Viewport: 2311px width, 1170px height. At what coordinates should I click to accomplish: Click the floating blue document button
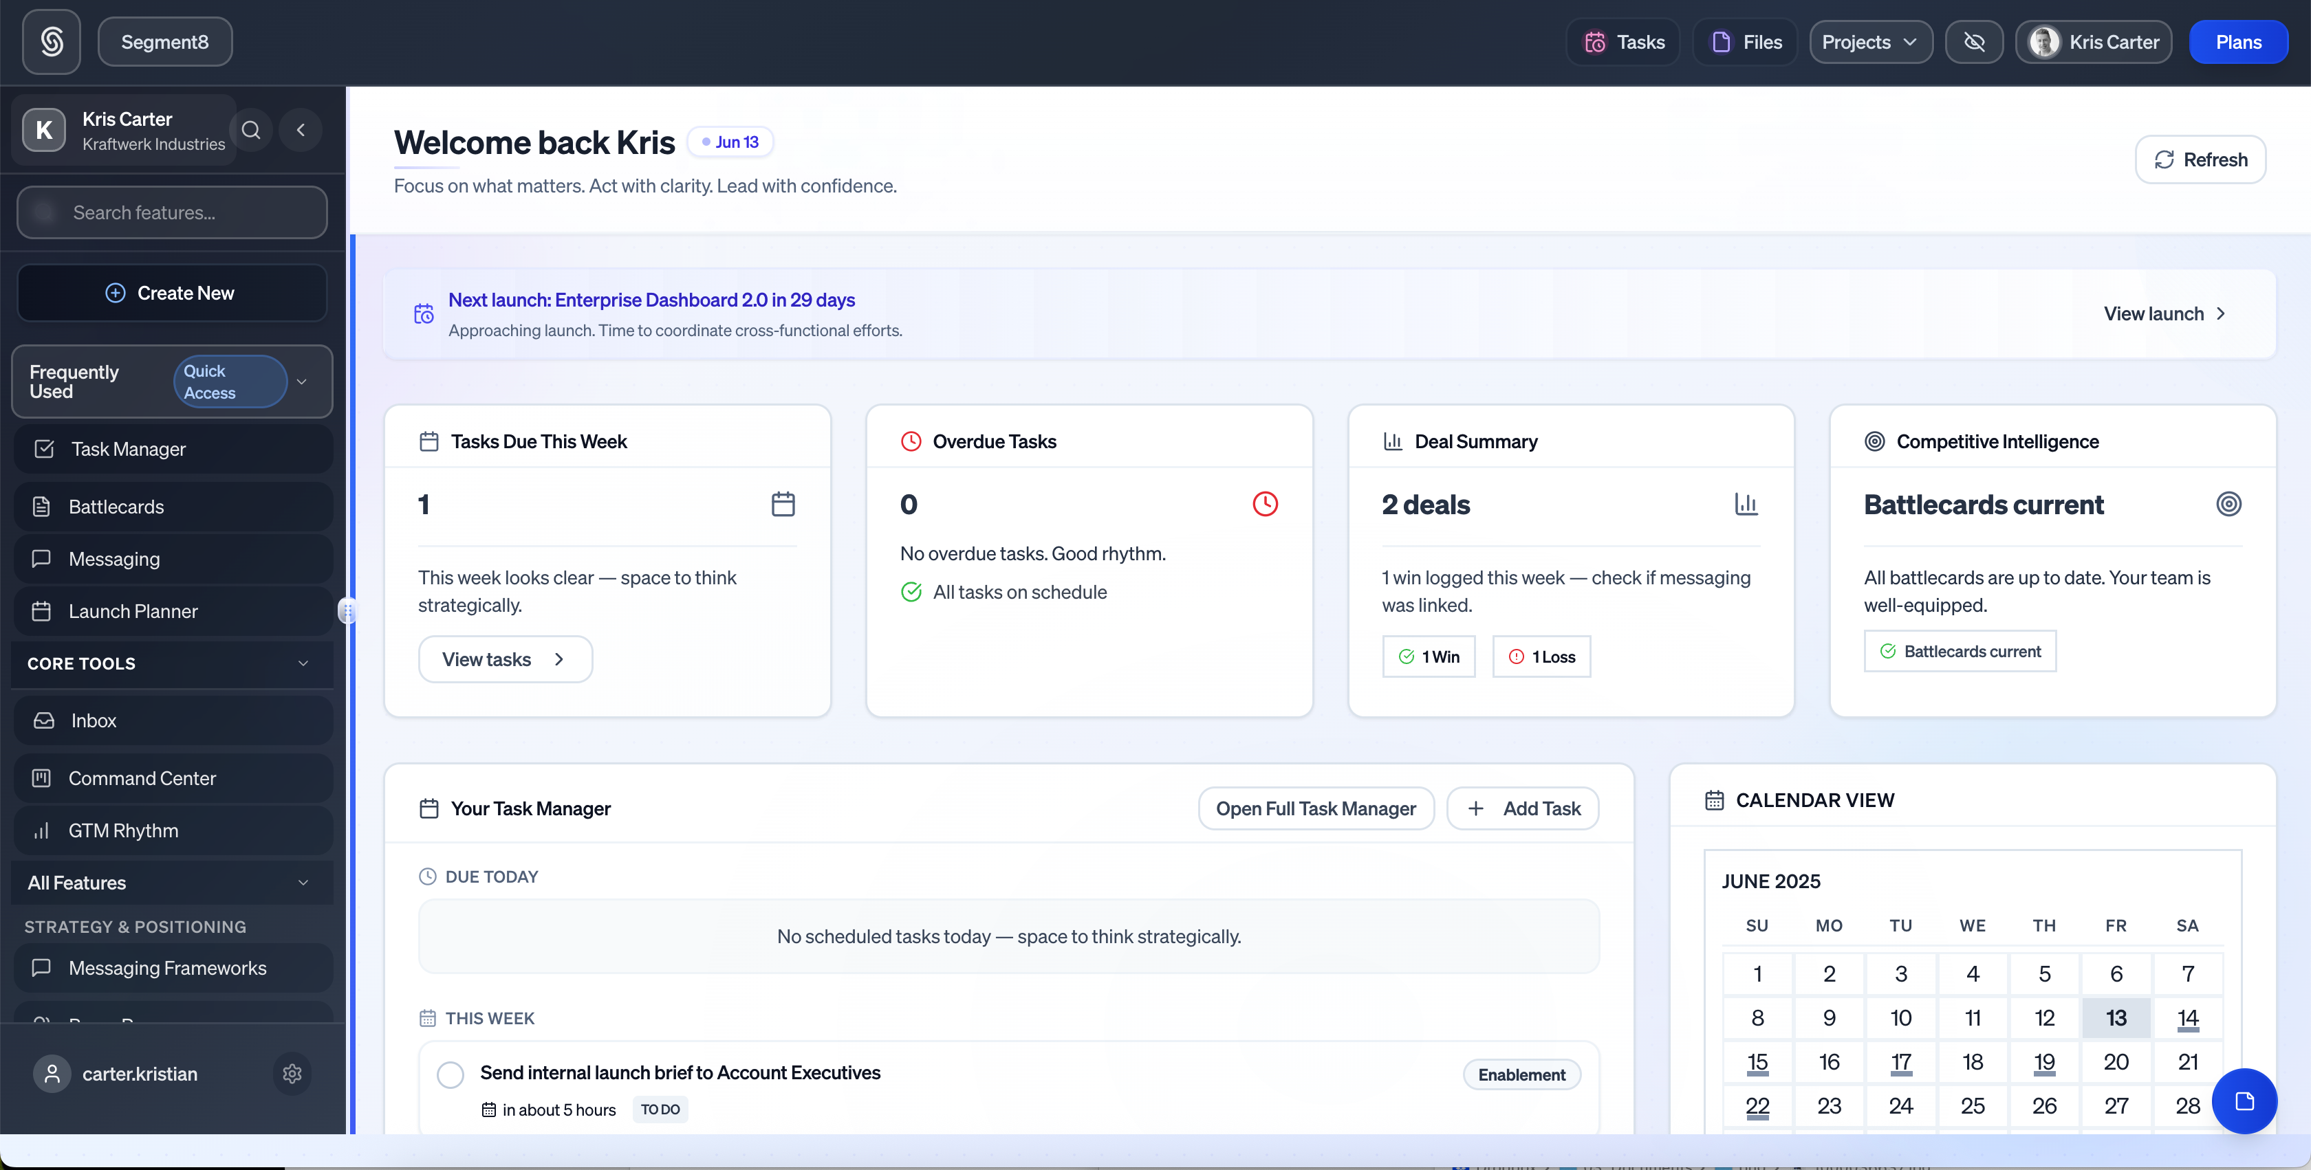2244,1101
